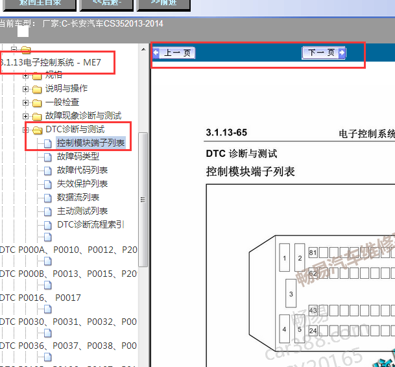This screenshot has width=395, height=367.
Task: Open the 一般检查 folder icon
Action: [37, 102]
